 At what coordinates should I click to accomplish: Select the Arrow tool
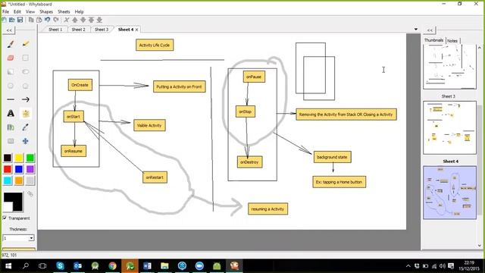coord(25,99)
